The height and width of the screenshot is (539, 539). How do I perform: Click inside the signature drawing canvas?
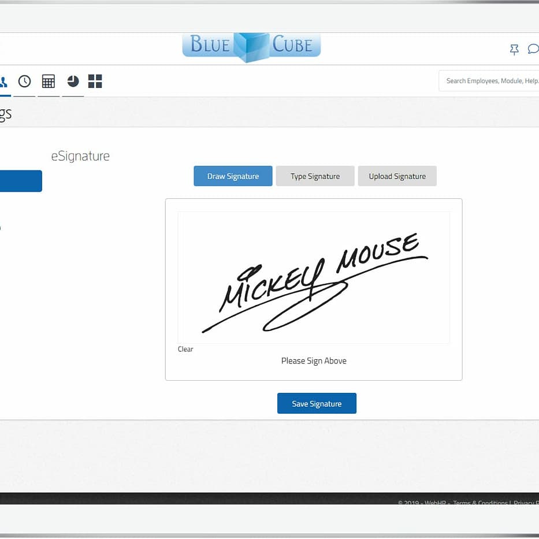click(x=314, y=277)
